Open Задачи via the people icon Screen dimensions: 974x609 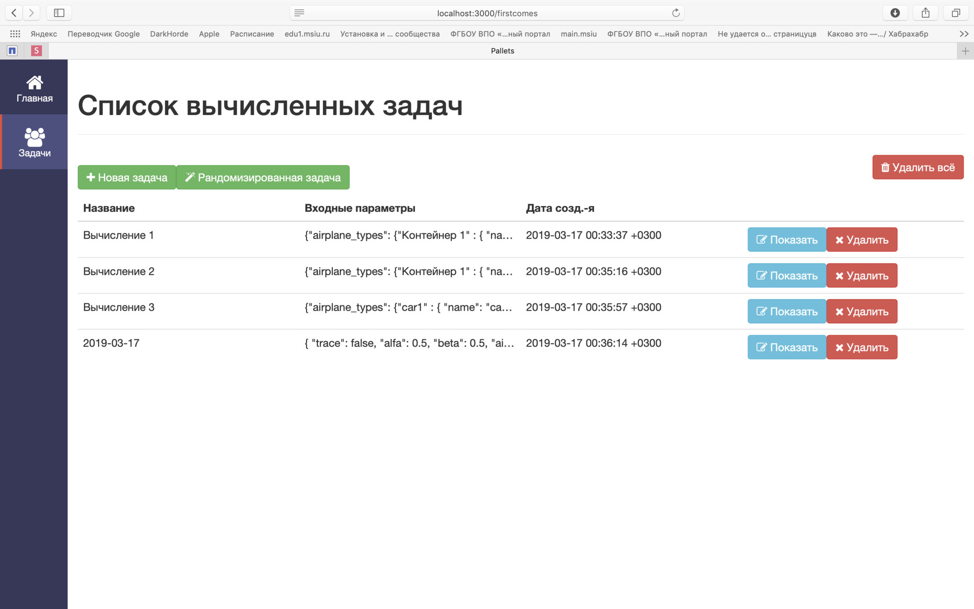tap(34, 137)
